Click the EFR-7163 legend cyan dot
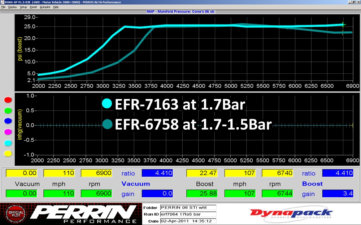 (107, 104)
